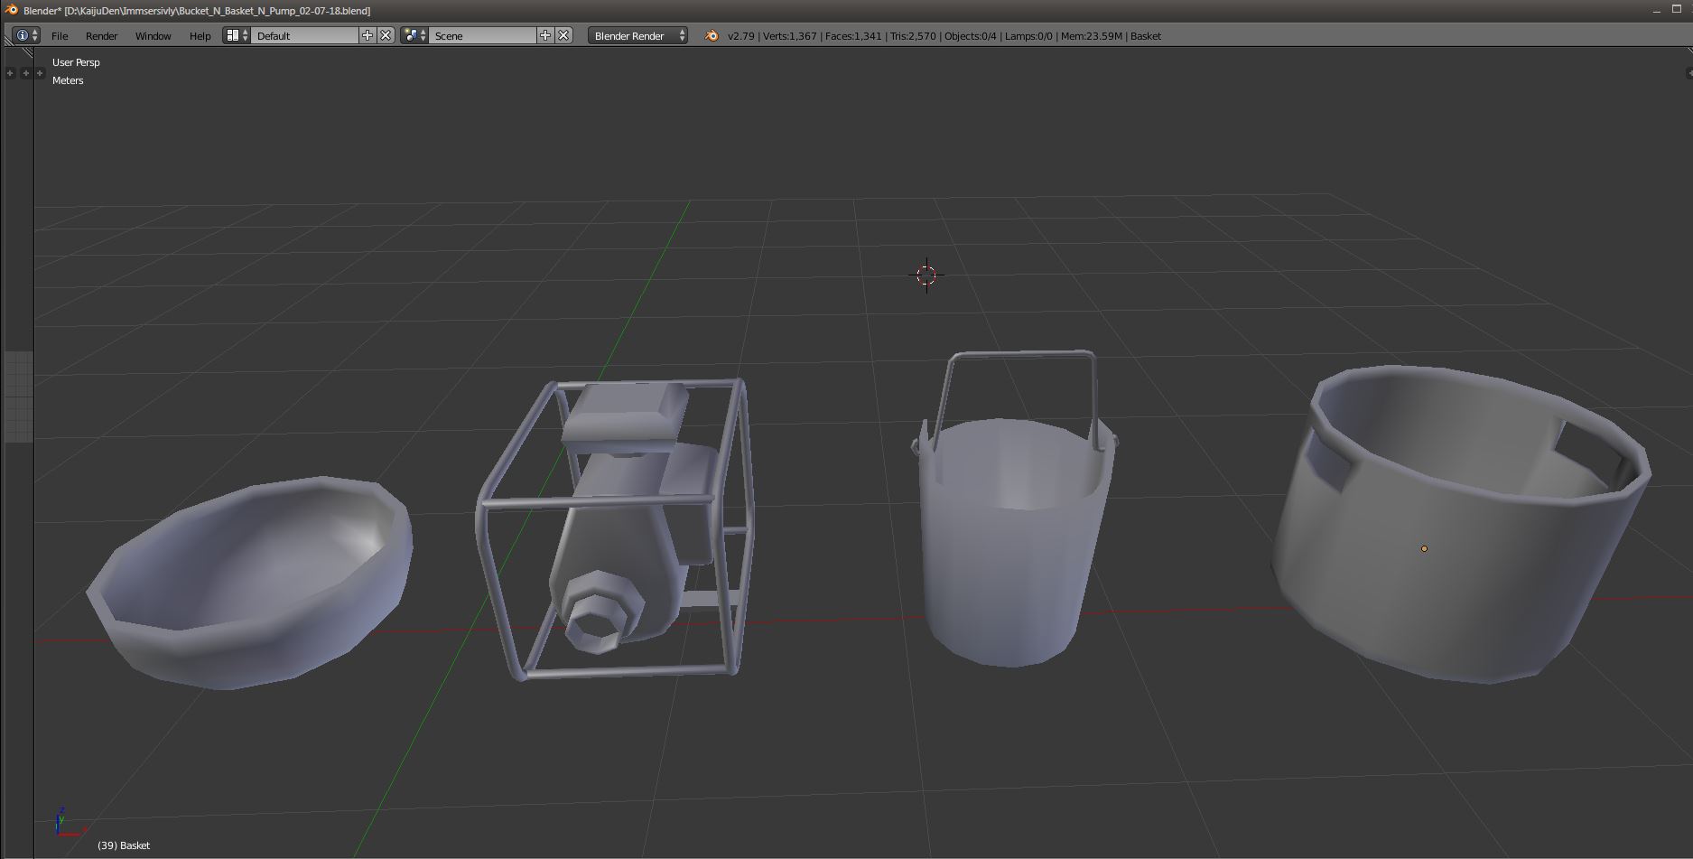
Task: Click the Default screen layout name field
Action: click(x=305, y=36)
